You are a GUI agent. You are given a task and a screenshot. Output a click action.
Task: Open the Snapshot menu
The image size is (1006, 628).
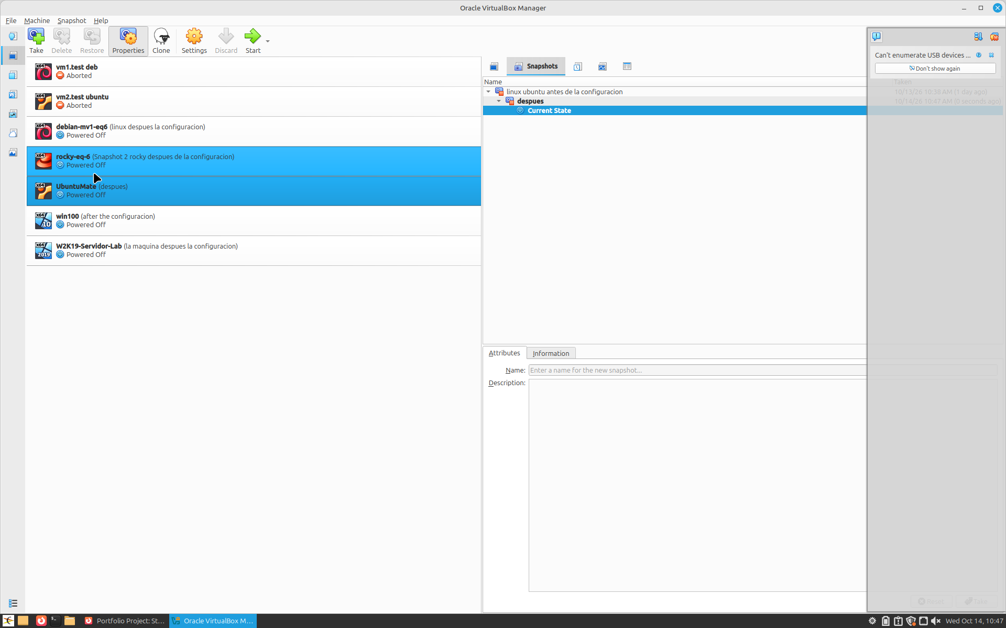[x=72, y=20]
